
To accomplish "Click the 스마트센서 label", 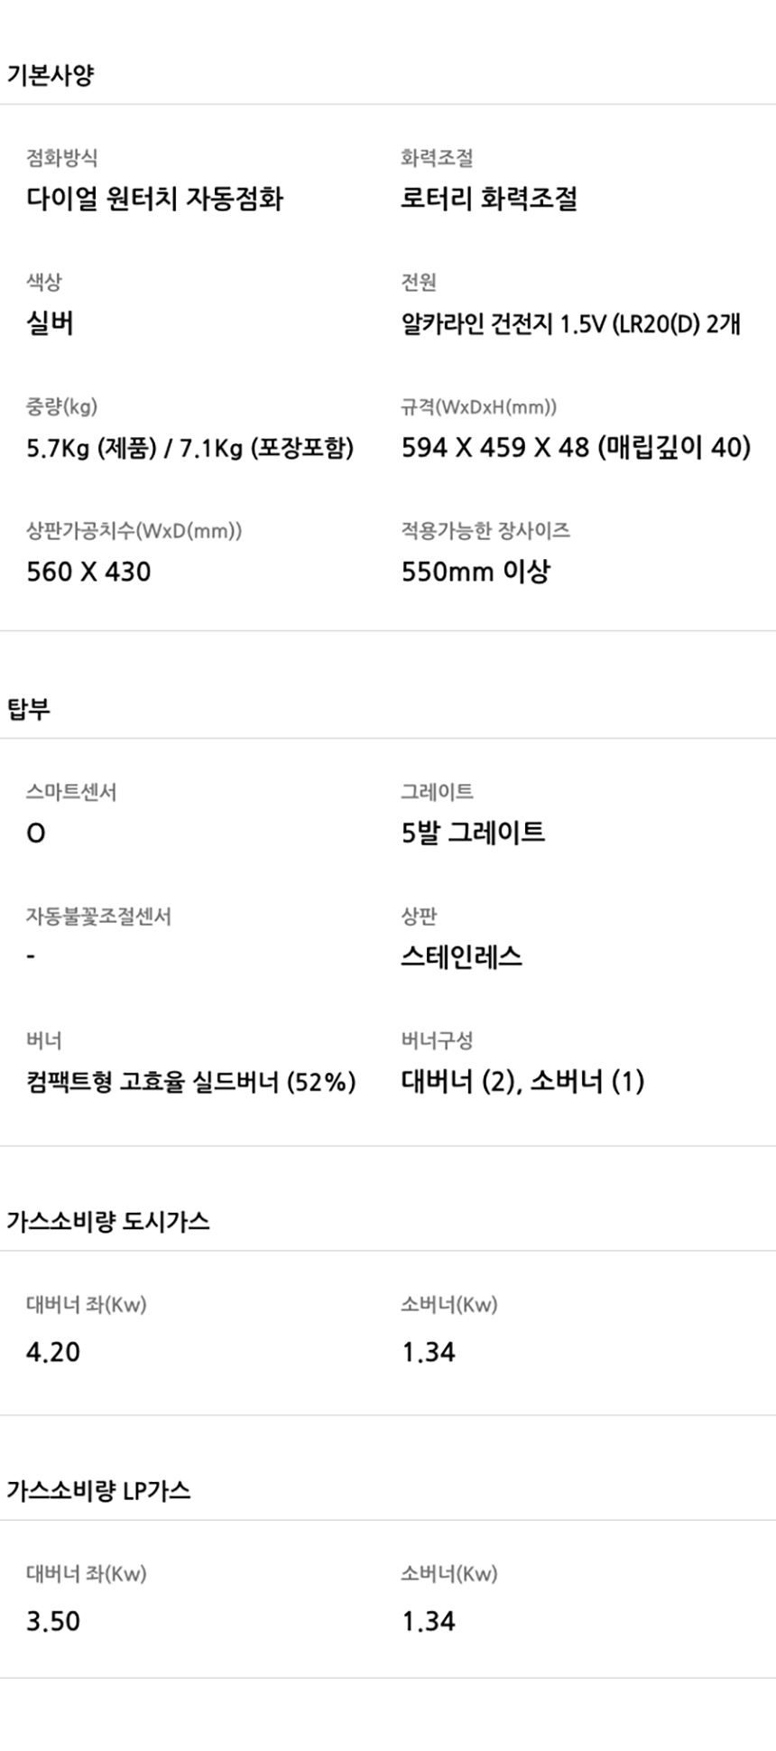I will click(71, 792).
